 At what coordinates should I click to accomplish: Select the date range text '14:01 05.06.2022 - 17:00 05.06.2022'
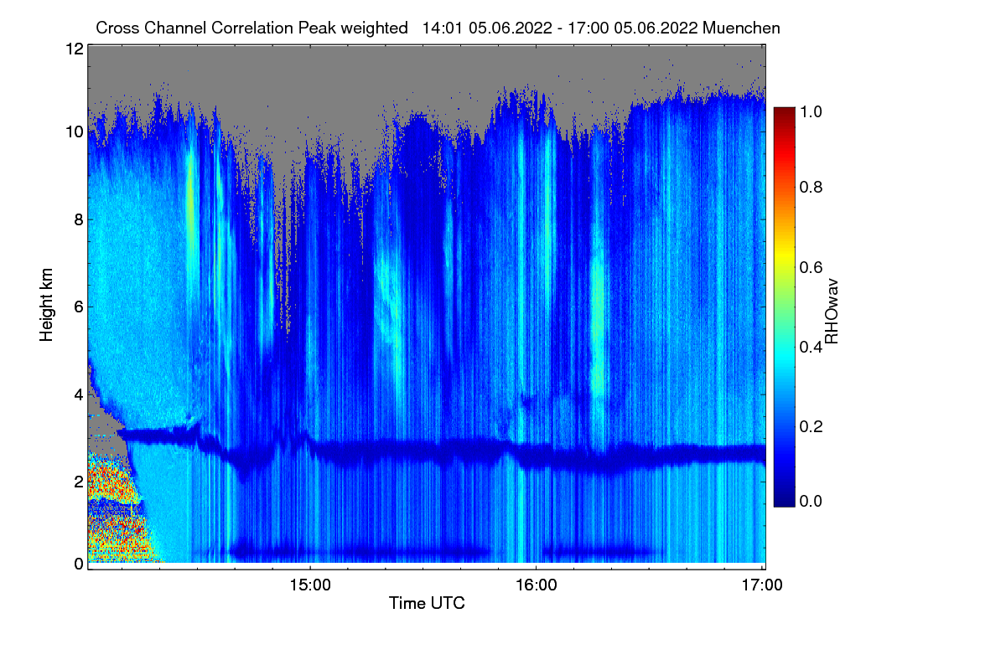pyautogui.click(x=560, y=28)
